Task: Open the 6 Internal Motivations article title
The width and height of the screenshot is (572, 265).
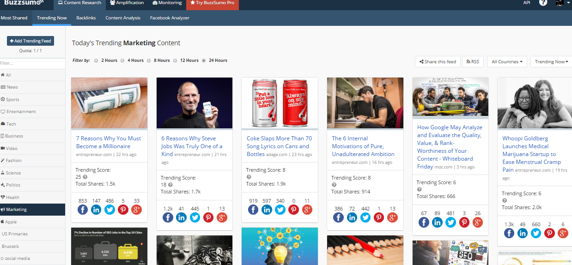Action: click(363, 146)
